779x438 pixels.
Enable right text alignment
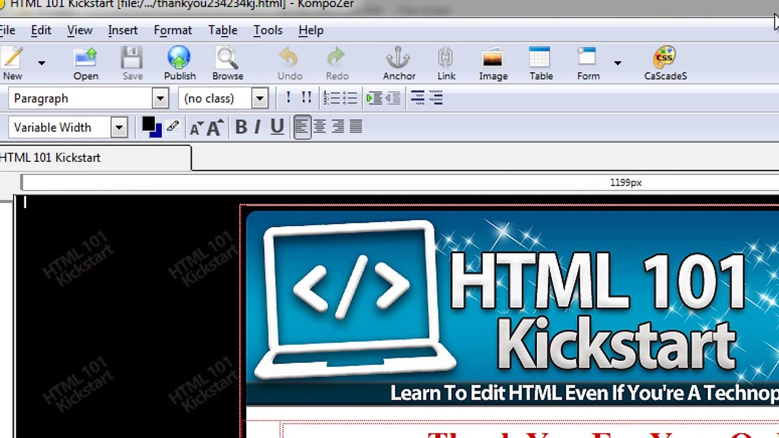(338, 127)
